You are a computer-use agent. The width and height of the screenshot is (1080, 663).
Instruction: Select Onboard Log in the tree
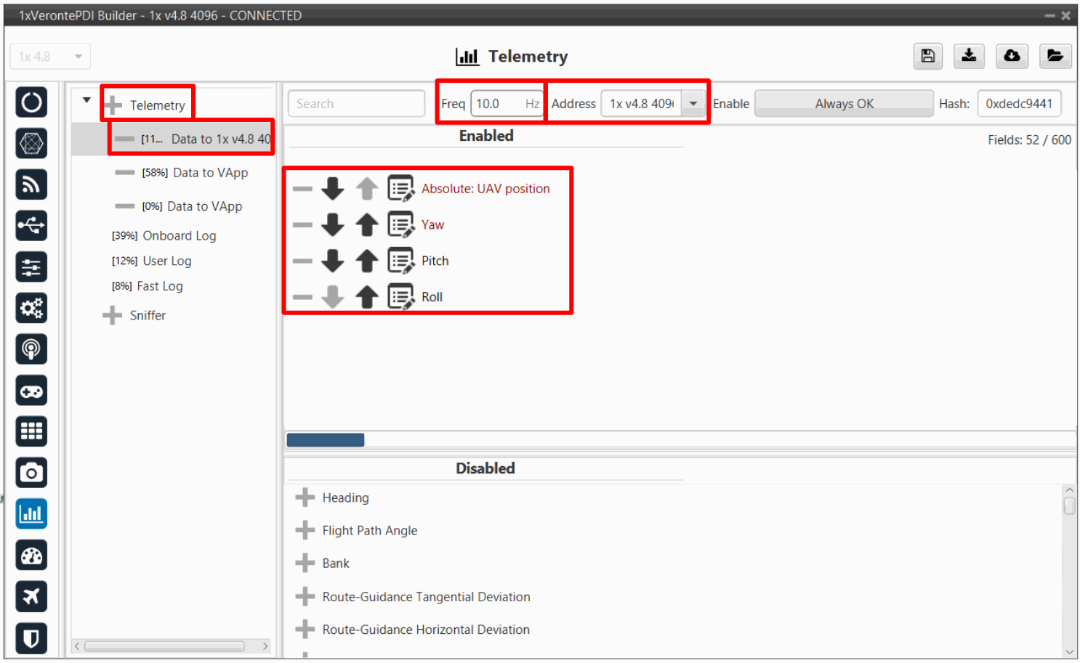coord(179,236)
